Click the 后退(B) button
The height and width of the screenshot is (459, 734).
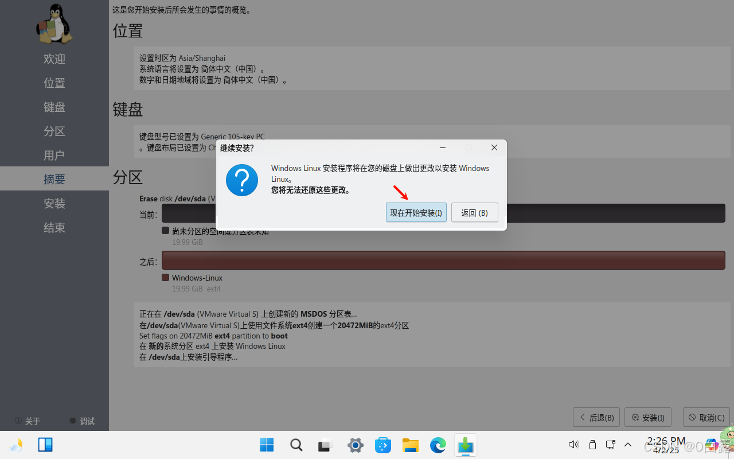tap(596, 418)
